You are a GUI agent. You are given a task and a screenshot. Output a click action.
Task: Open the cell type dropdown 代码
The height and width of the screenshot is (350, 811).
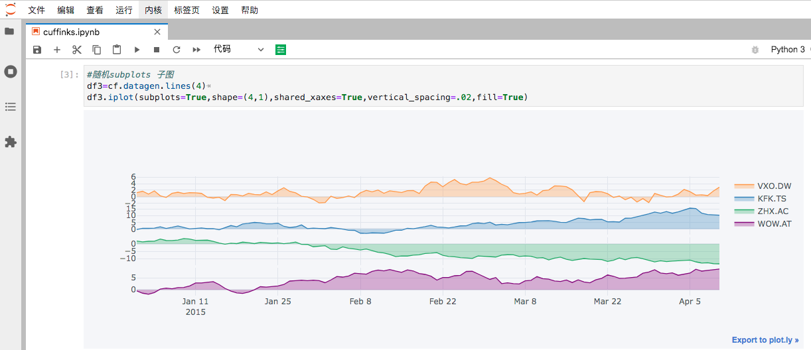coord(238,50)
